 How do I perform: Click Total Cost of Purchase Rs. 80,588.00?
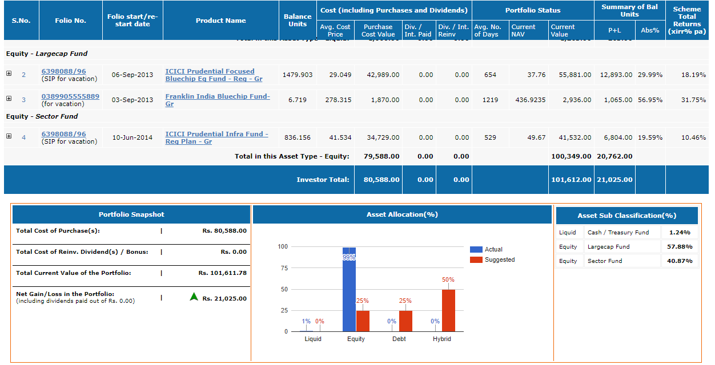pos(224,231)
